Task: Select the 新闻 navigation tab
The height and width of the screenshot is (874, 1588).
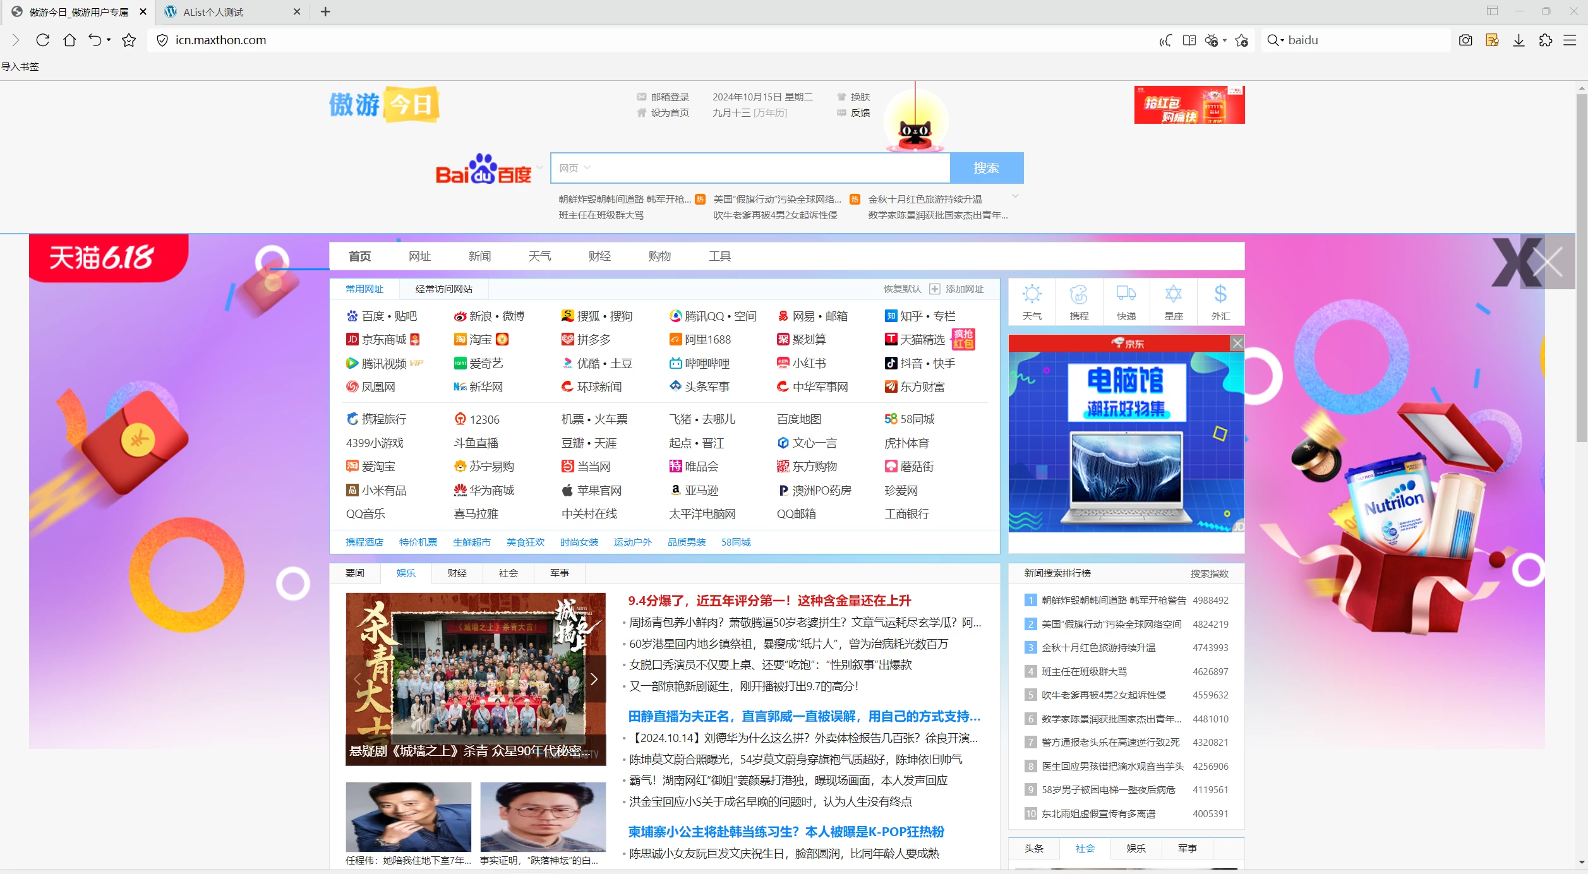Action: pos(479,256)
